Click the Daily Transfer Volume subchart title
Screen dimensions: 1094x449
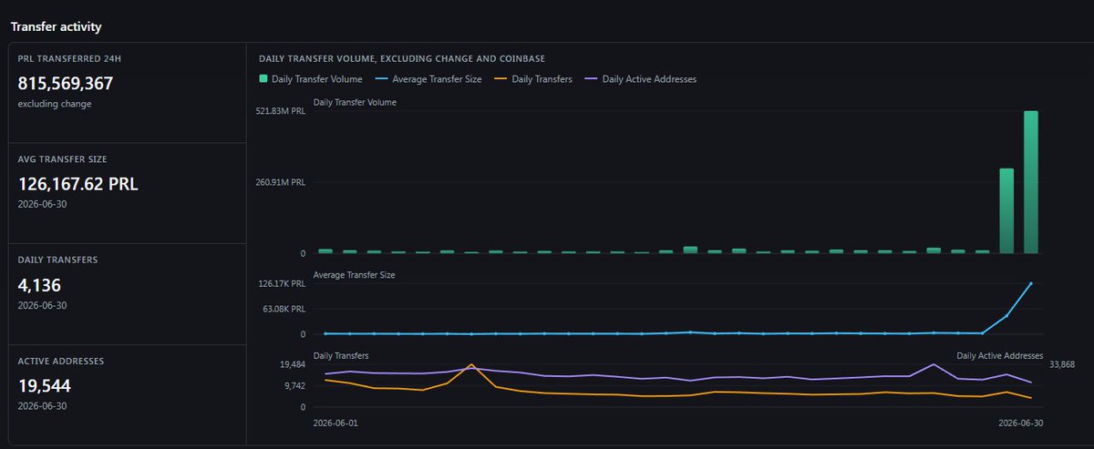tap(355, 102)
